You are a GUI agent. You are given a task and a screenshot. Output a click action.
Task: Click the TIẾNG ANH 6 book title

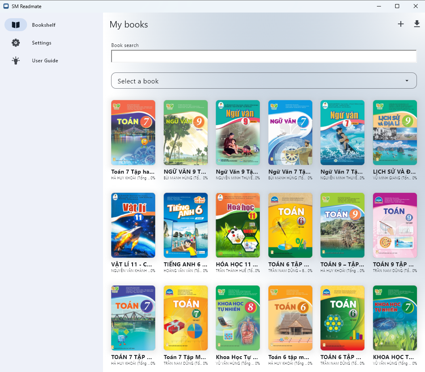click(185, 264)
